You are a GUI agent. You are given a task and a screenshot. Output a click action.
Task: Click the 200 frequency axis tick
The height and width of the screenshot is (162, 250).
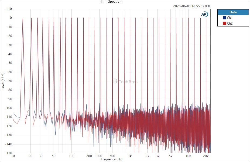[x=89, y=156]
